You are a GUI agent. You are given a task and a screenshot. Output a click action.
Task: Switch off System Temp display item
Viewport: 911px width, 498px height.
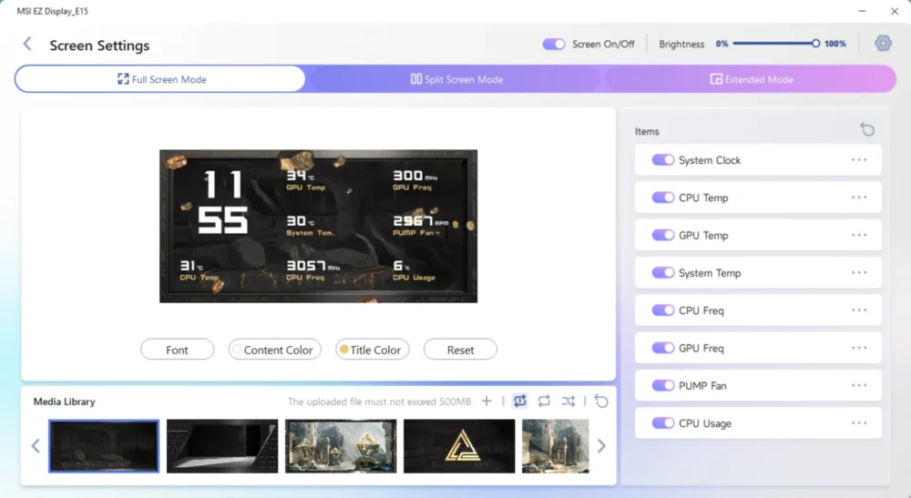point(663,273)
